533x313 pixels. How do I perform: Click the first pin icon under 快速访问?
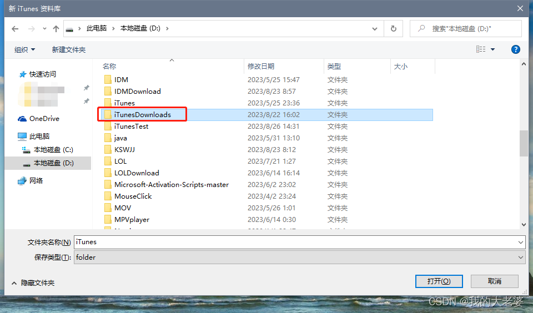point(87,88)
